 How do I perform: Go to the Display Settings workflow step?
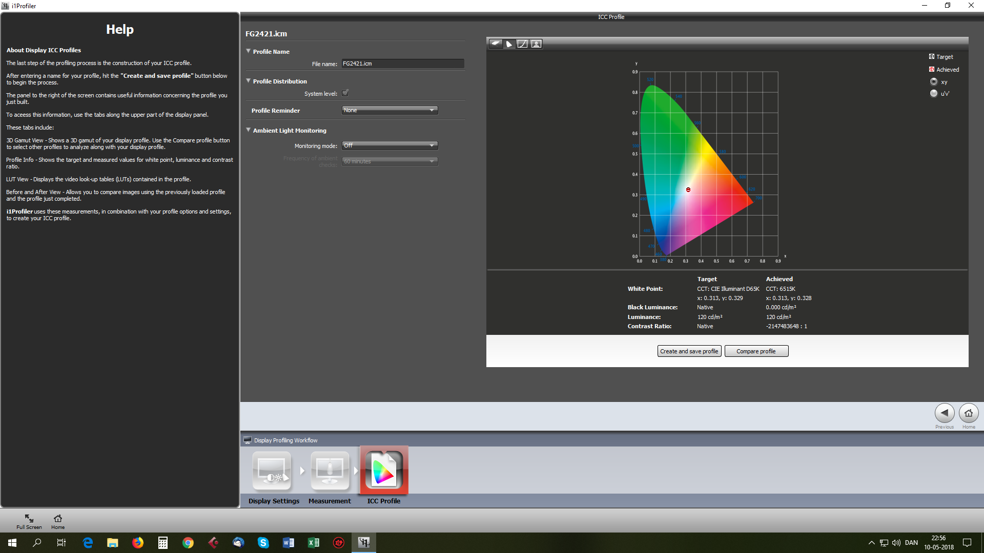pos(272,471)
